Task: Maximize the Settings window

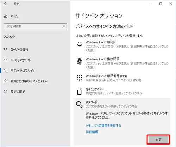Action: click(x=161, y=4)
